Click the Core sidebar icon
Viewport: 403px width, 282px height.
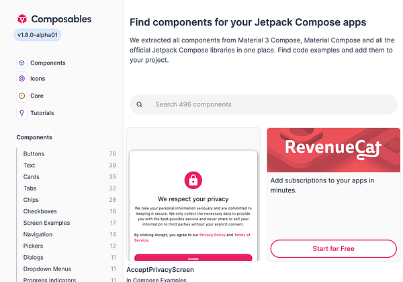[21, 96]
